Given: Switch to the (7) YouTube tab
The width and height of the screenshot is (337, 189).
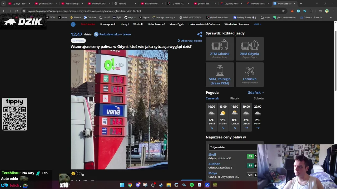Looking at the screenshot, I should [x=205, y=4].
